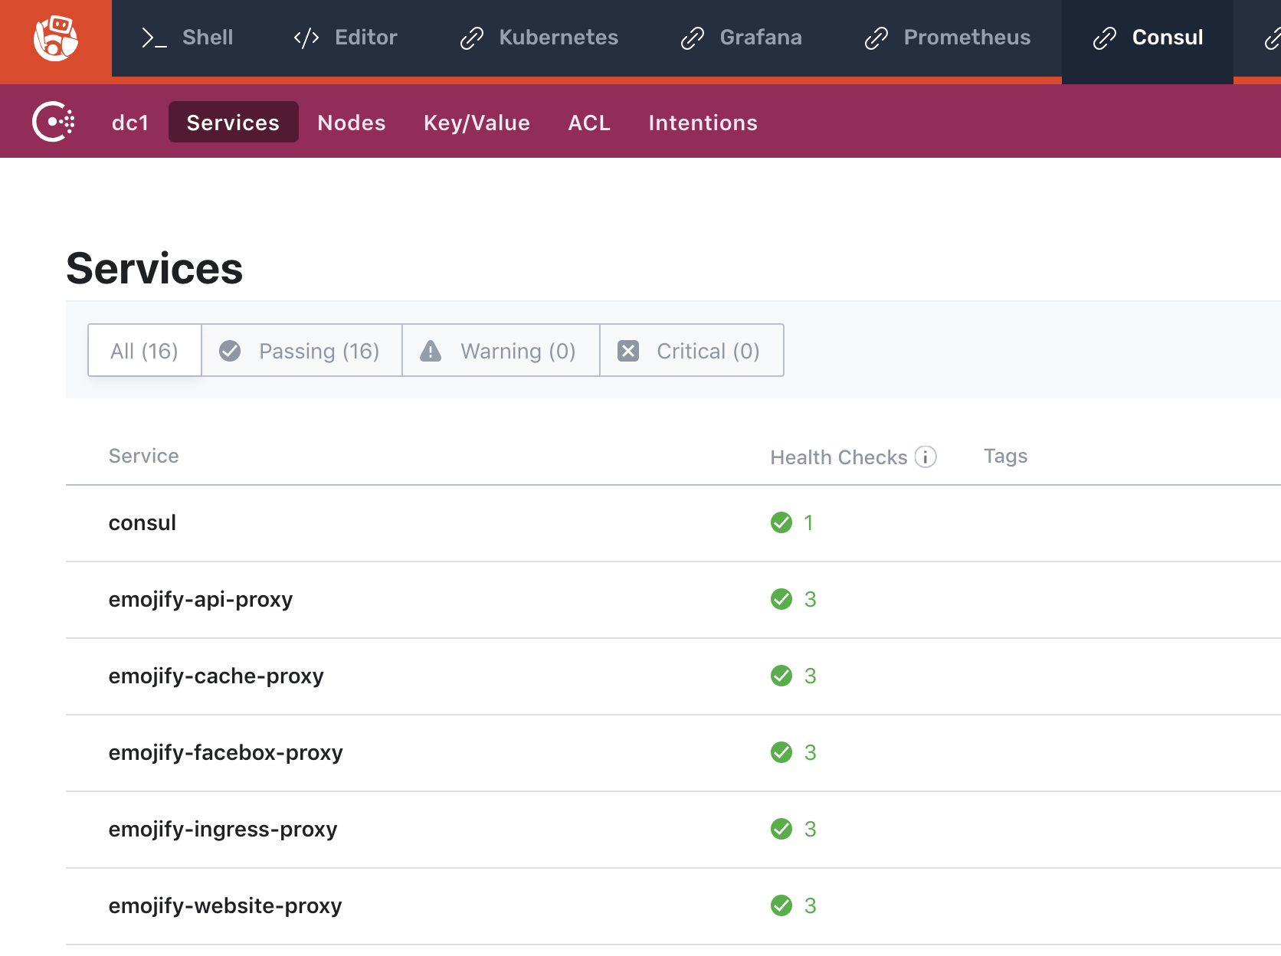Open the Key/Value section
This screenshot has width=1281, height=956.
pyautogui.click(x=477, y=123)
